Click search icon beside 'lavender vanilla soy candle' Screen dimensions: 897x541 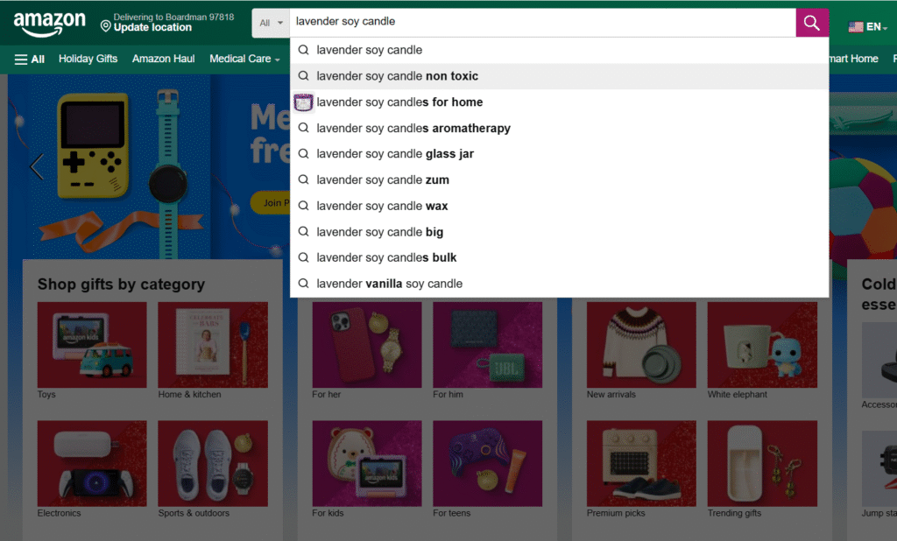pyautogui.click(x=304, y=284)
